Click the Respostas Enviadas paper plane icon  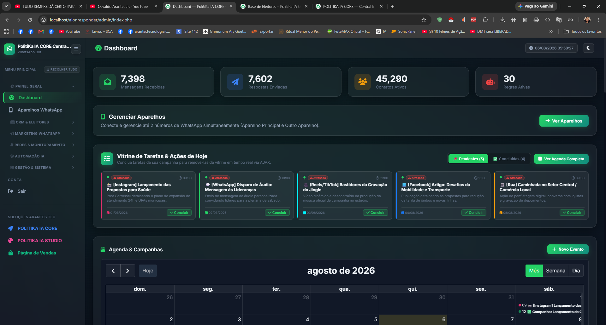[x=235, y=82]
